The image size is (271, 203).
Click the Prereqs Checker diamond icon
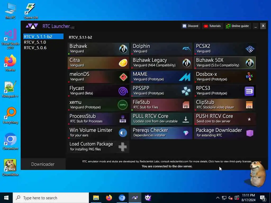pos(186,133)
